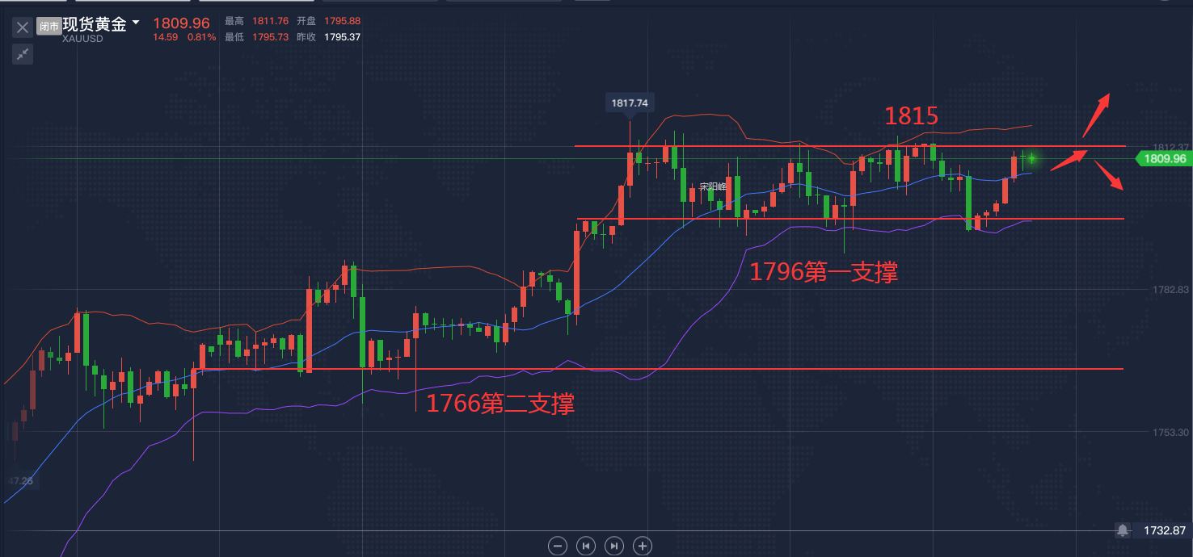Click the zoom in plus button
Screen dimensions: 1193x557
pos(643,546)
